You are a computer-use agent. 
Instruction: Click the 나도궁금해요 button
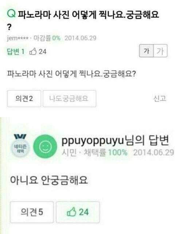[70, 99]
